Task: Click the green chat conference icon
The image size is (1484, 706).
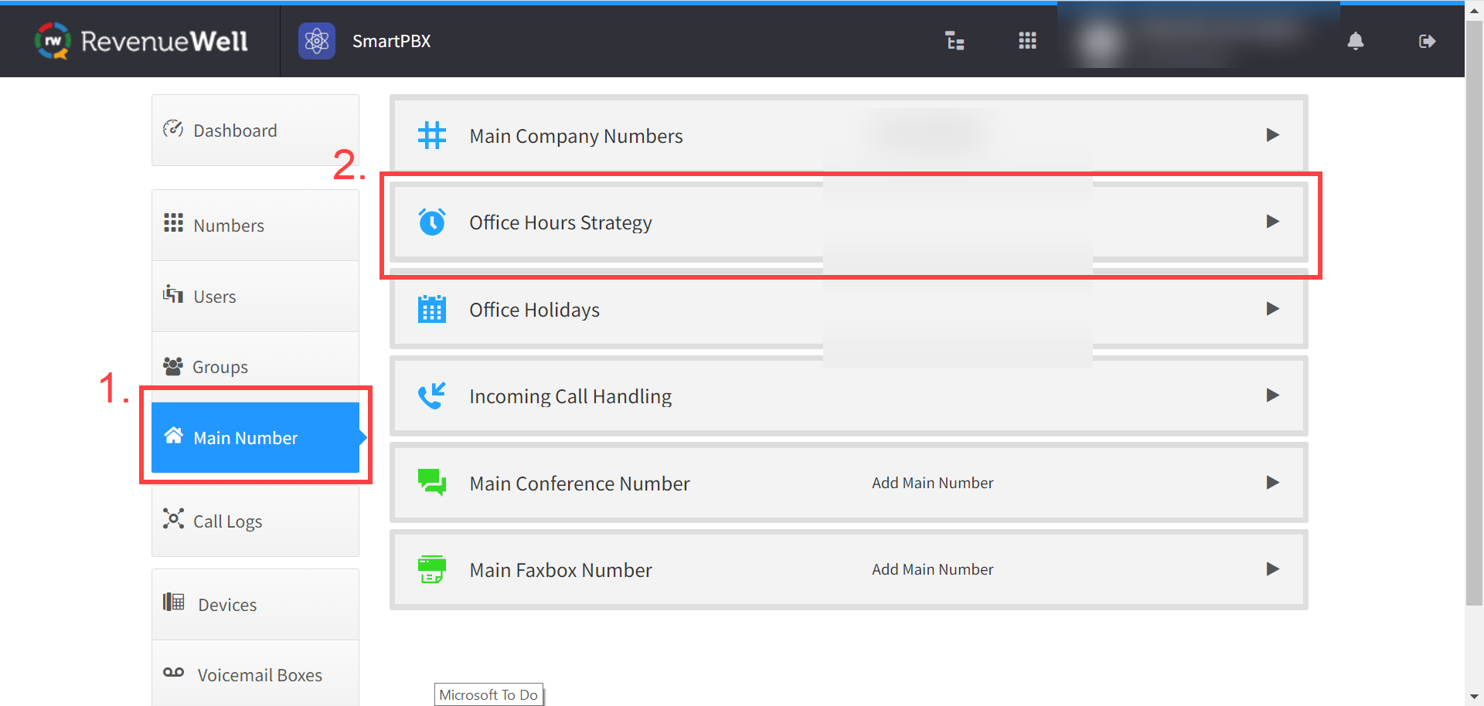Action: pyautogui.click(x=432, y=483)
